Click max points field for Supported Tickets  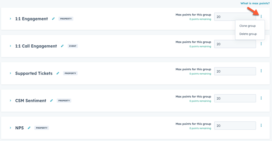235,71
